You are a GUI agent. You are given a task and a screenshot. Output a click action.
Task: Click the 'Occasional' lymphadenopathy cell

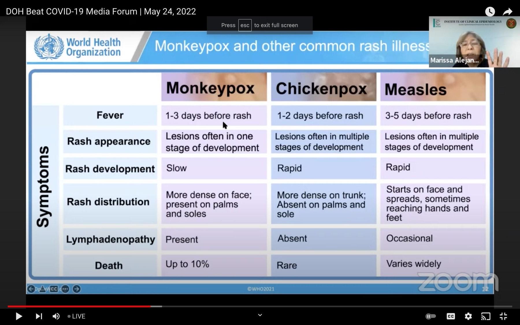click(433, 239)
